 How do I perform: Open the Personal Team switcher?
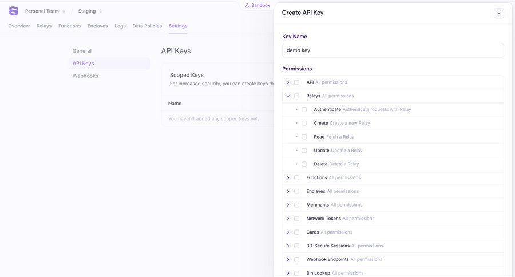click(x=45, y=11)
